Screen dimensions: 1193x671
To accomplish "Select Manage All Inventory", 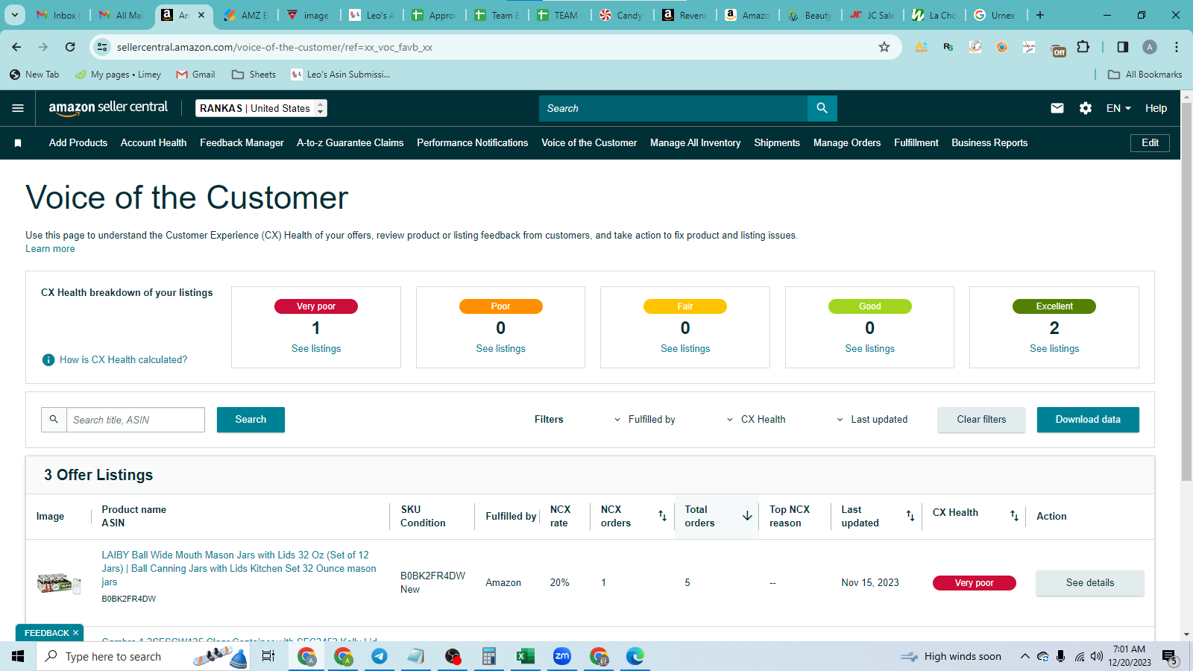I will tap(696, 143).
